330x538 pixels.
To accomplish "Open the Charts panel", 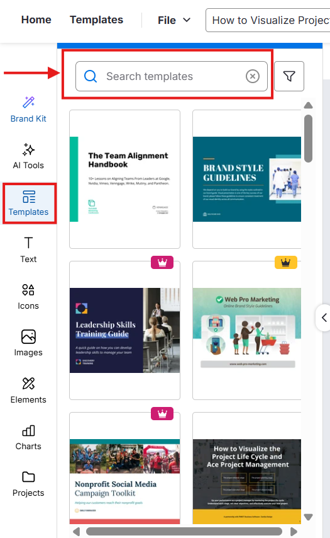I will pos(28,437).
